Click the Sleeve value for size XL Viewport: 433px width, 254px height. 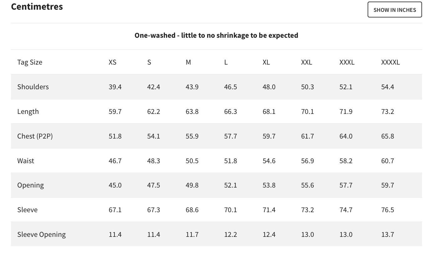(269, 210)
